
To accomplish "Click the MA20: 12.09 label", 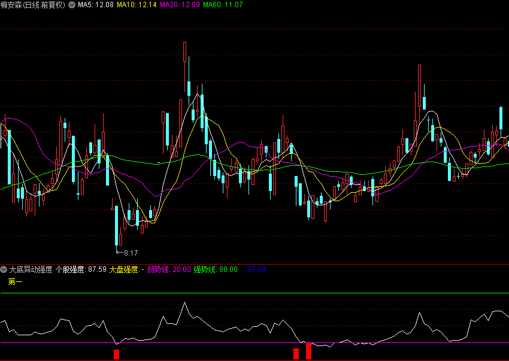I will (x=180, y=5).
